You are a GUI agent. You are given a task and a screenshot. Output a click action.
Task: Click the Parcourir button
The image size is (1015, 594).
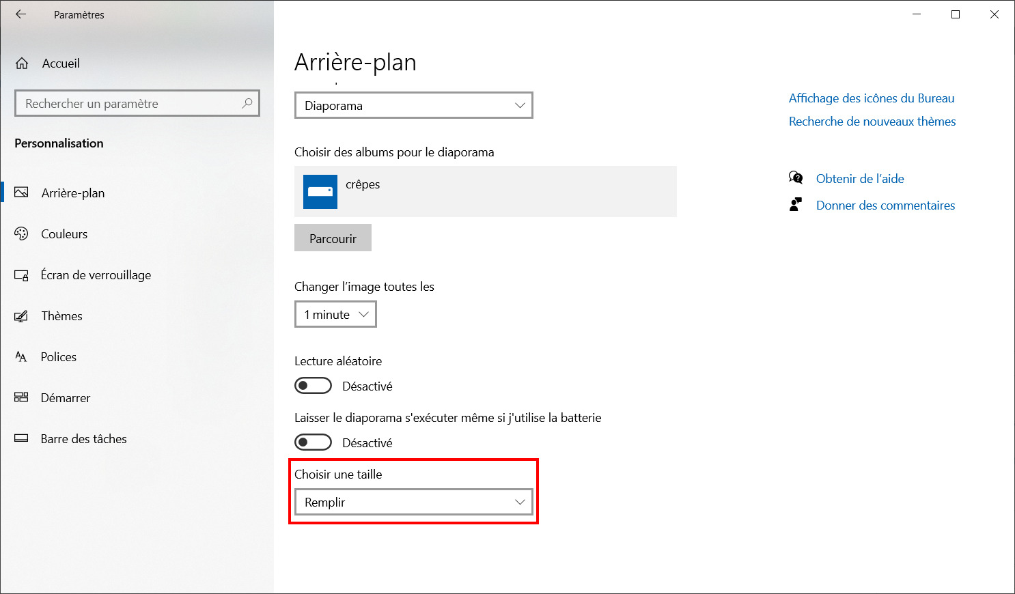333,238
